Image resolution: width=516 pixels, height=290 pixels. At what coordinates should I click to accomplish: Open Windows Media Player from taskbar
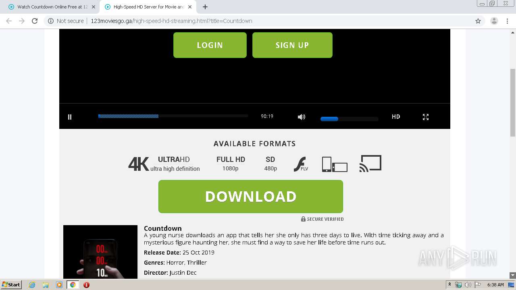(59, 285)
